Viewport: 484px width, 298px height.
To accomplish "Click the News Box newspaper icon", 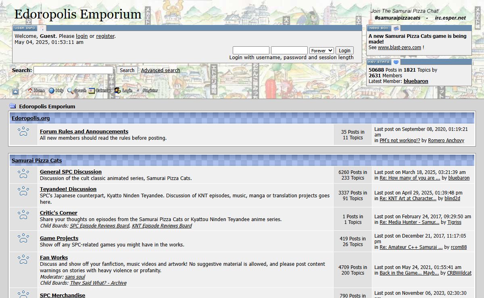I will click(396, 28).
